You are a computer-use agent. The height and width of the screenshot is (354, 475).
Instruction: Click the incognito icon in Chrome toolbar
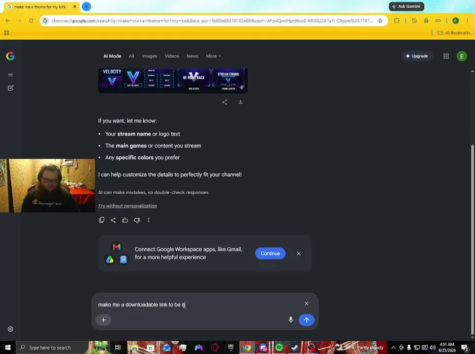click(426, 21)
